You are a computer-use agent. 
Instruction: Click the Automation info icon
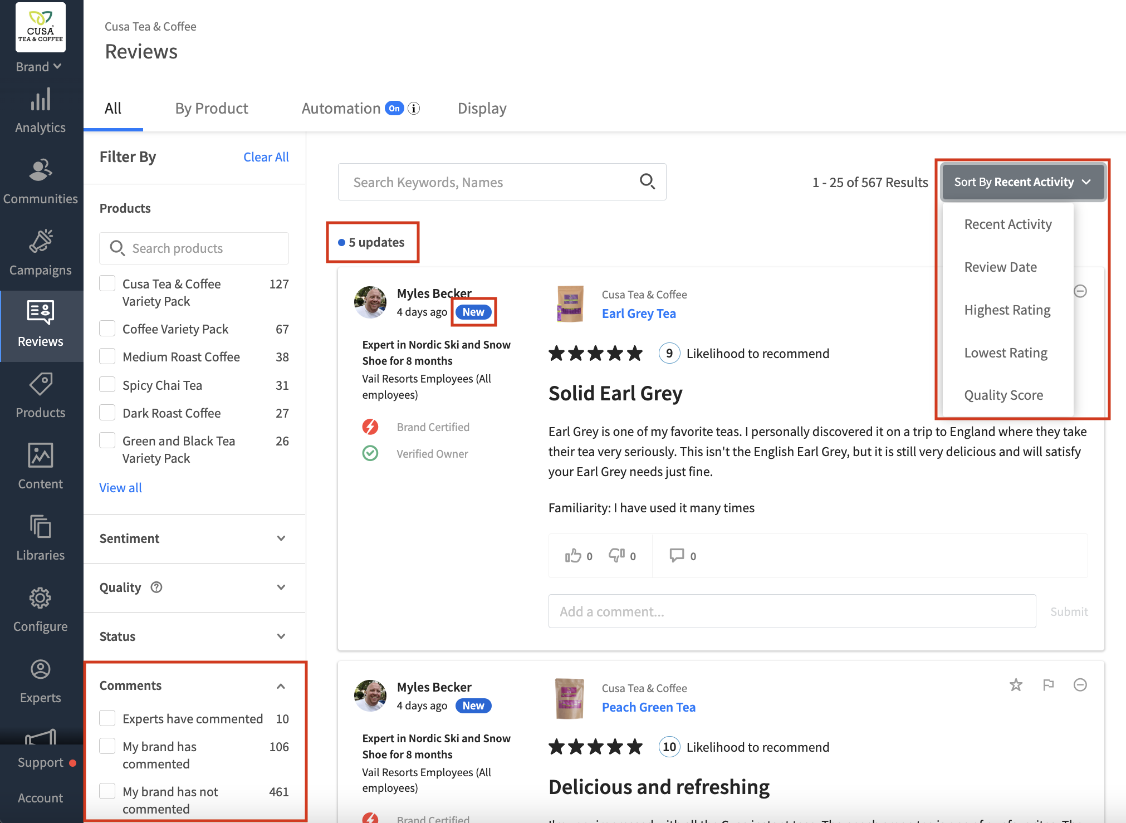point(414,109)
